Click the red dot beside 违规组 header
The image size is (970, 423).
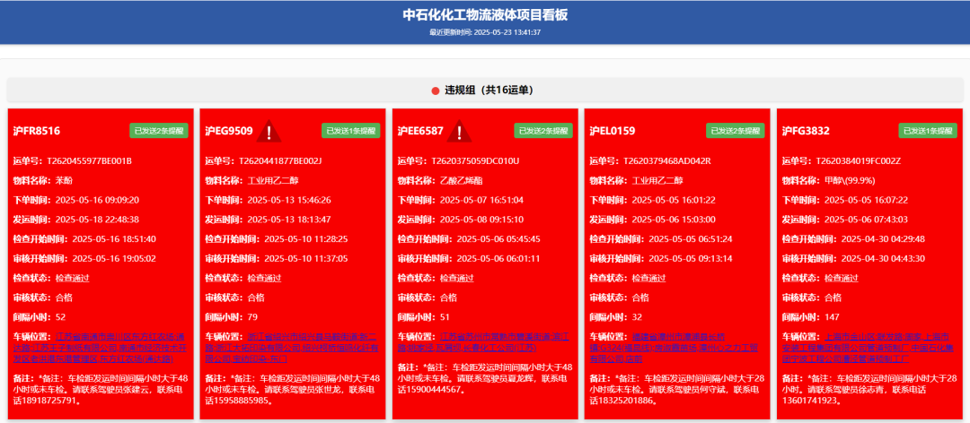point(436,91)
